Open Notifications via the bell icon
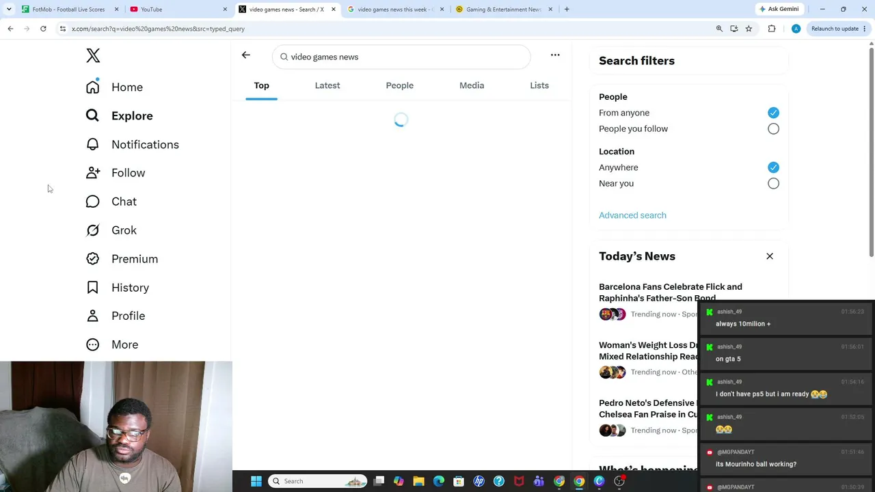Image resolution: width=875 pixels, height=492 pixels. [x=92, y=144]
